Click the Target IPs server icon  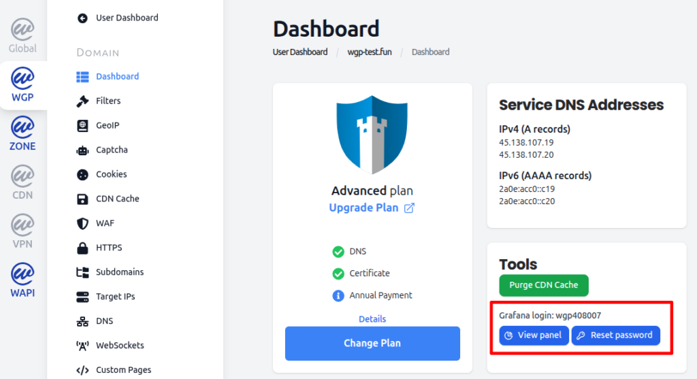tap(82, 297)
